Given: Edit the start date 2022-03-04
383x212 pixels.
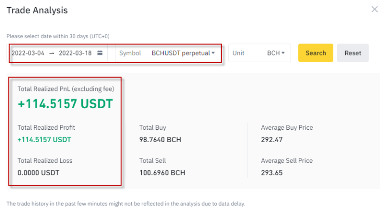Looking at the screenshot, I should (x=28, y=53).
